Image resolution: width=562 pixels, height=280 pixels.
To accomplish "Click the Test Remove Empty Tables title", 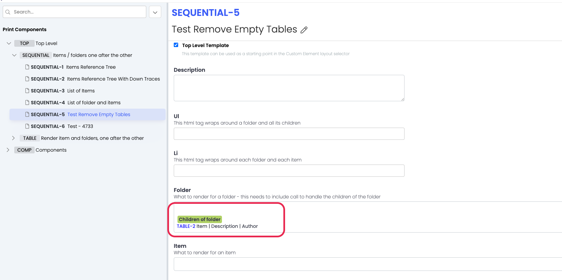I will (x=234, y=29).
